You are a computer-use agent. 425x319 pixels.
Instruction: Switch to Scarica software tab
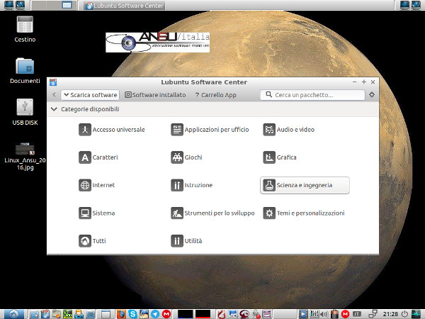pyautogui.click(x=90, y=95)
